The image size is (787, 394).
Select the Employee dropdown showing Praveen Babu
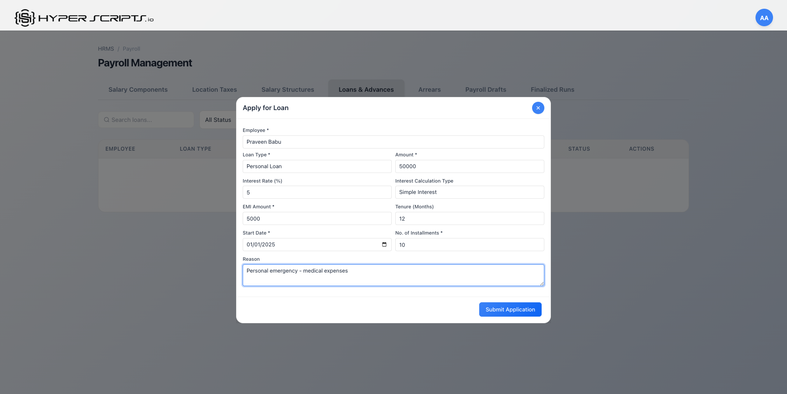coord(393,142)
